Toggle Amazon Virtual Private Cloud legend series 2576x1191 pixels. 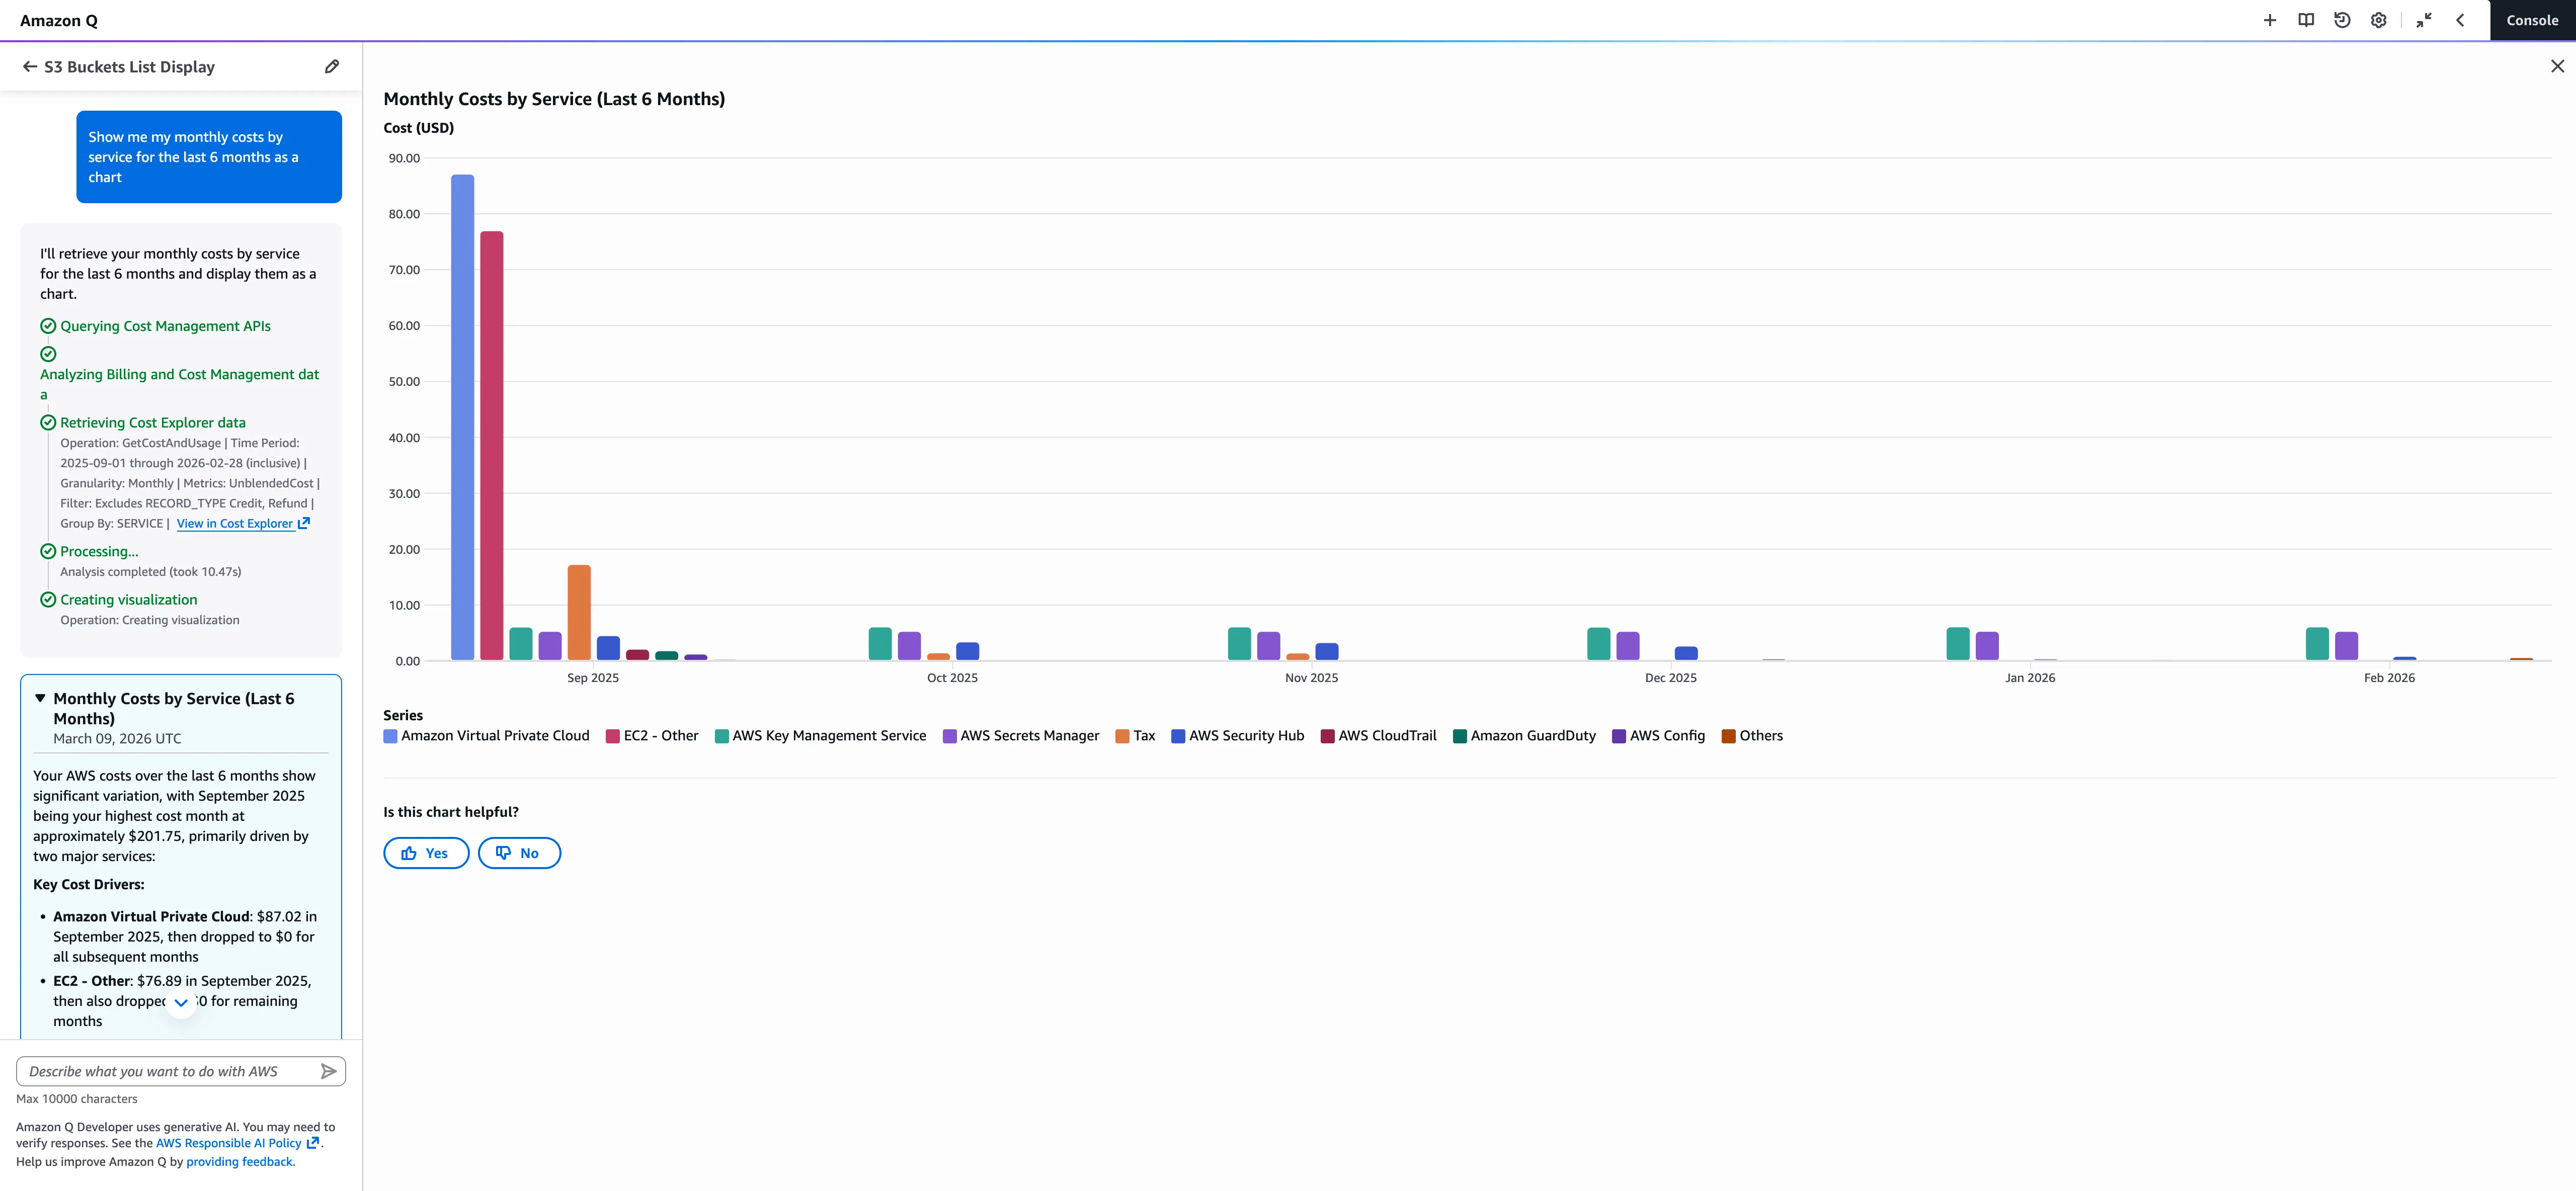pos(487,736)
